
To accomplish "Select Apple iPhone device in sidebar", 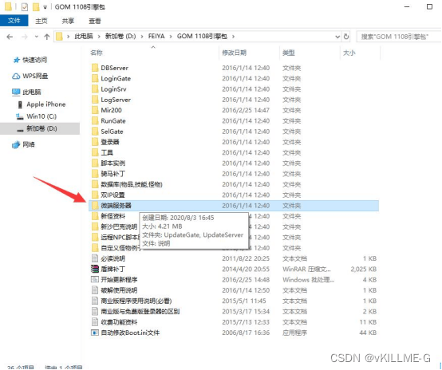I will pyautogui.click(x=41, y=104).
